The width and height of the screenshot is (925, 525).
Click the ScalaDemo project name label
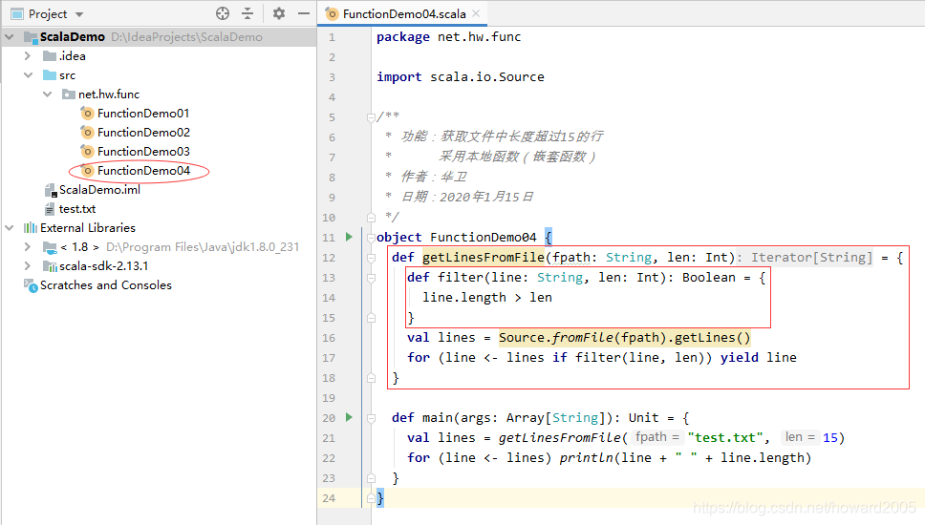click(x=73, y=37)
